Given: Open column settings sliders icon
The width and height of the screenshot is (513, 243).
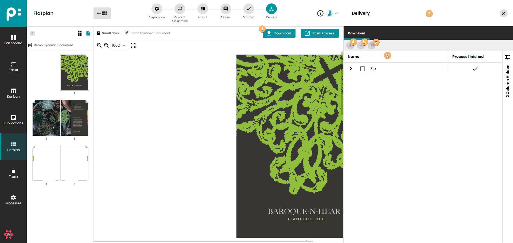Looking at the screenshot, I should (508, 57).
